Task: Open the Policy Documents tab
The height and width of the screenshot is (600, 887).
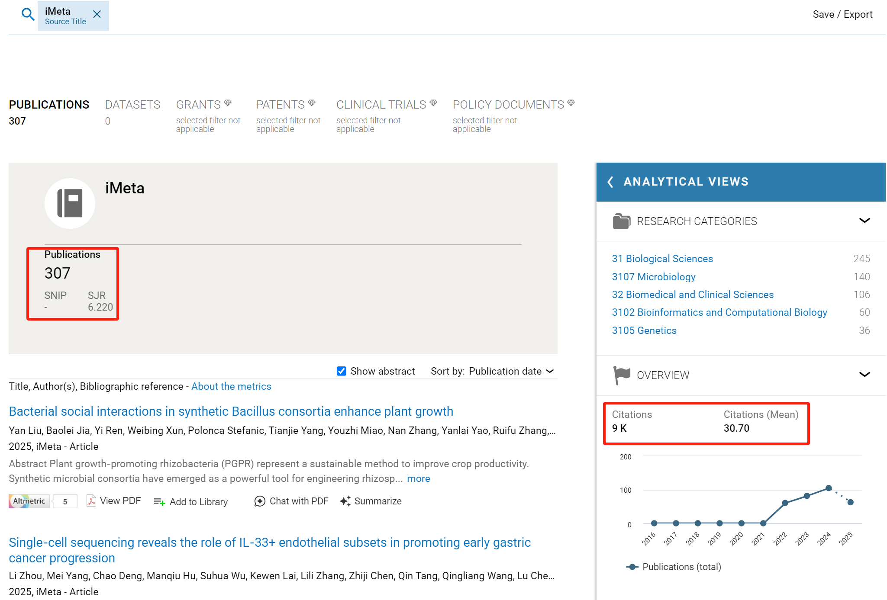Action: pyautogui.click(x=508, y=105)
